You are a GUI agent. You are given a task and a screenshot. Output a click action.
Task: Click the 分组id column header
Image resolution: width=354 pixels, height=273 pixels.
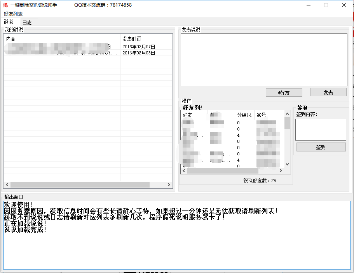coord(244,115)
